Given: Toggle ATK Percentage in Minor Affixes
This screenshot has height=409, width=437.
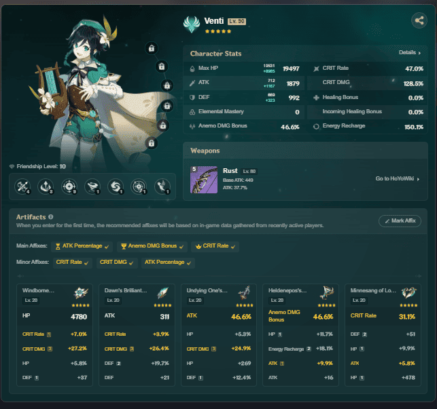Looking at the screenshot, I should click(168, 262).
